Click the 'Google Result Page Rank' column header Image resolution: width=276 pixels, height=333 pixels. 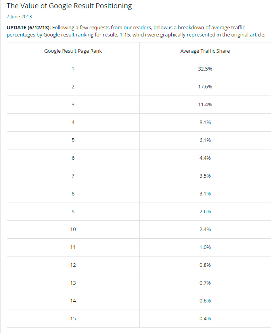point(73,51)
